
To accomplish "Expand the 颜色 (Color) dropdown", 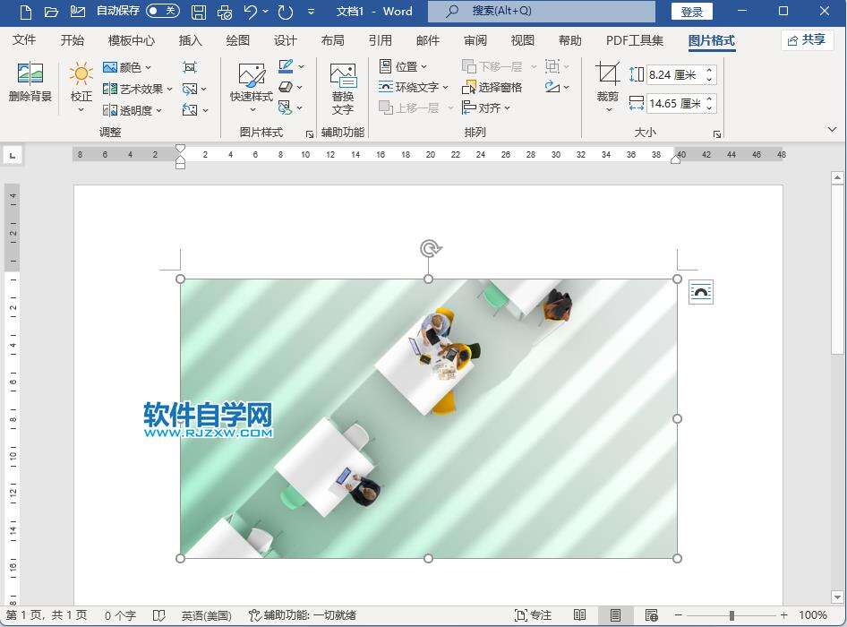I will pyautogui.click(x=128, y=67).
